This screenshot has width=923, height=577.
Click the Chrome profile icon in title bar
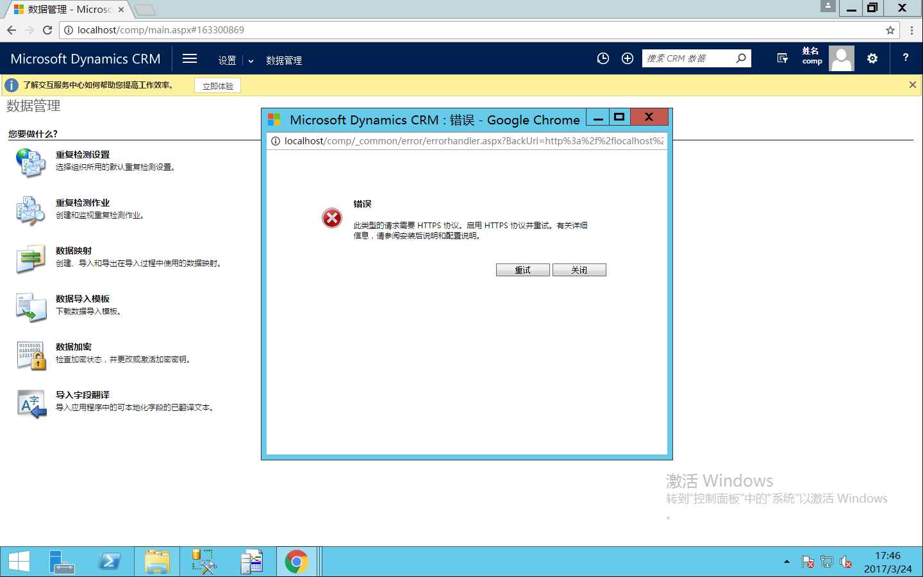(x=828, y=6)
